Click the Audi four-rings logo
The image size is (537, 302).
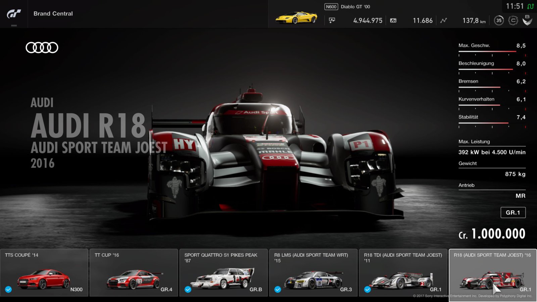[42, 48]
